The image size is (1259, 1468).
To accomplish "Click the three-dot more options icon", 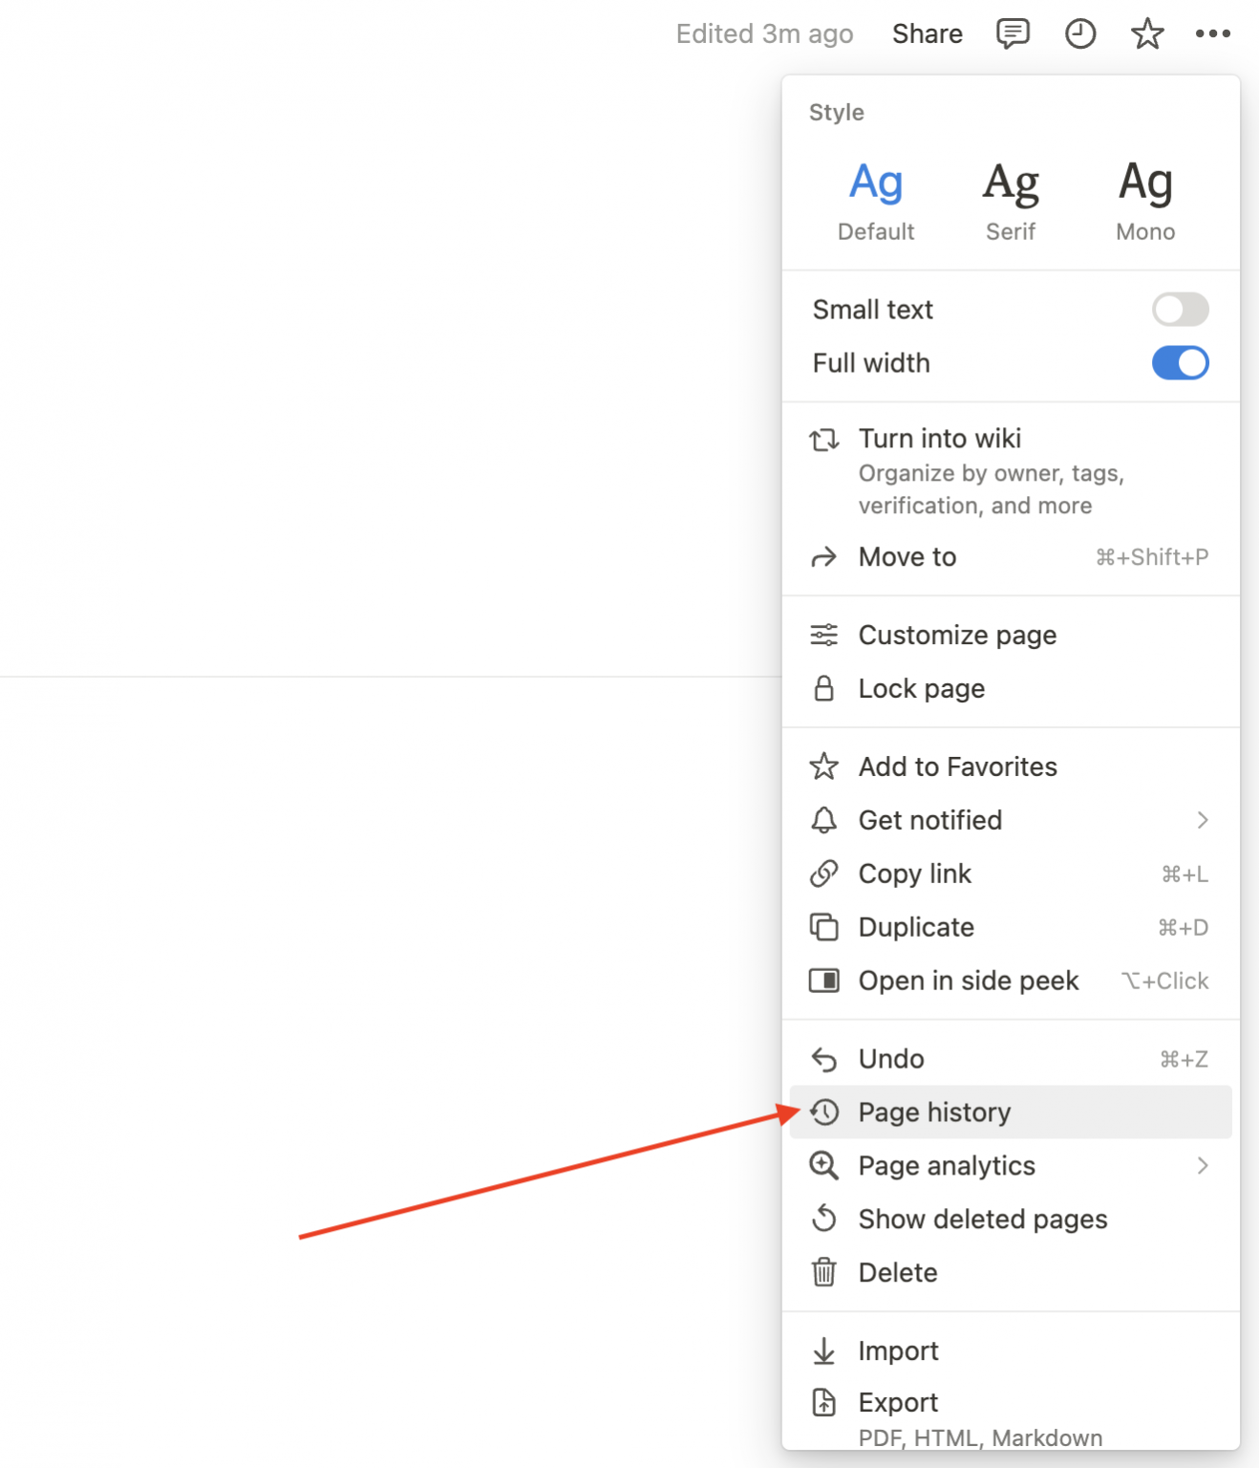I will pos(1213,33).
